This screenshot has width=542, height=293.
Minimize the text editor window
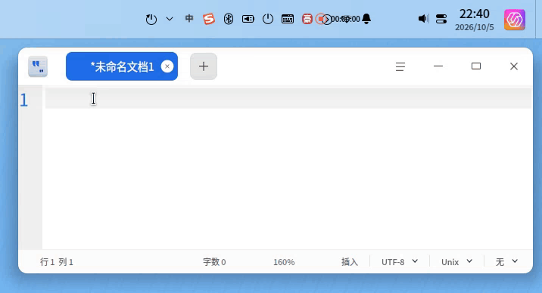point(438,66)
